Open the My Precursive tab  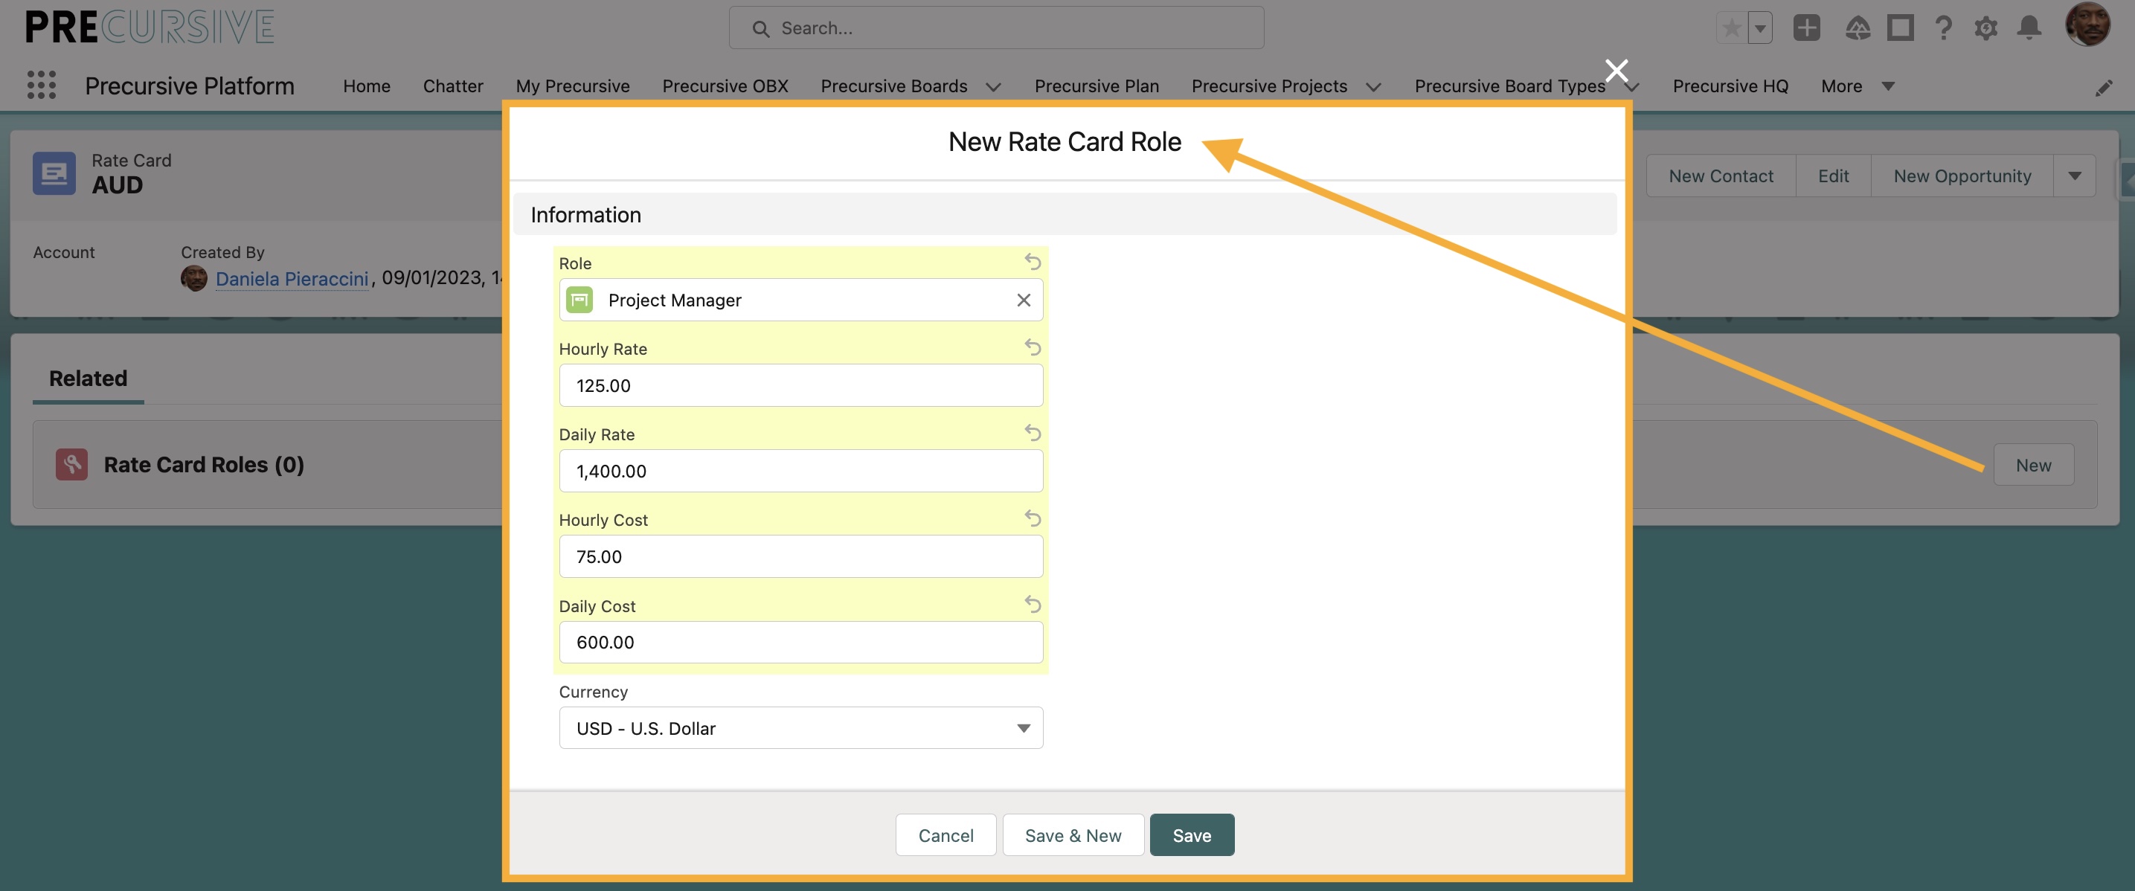click(573, 86)
